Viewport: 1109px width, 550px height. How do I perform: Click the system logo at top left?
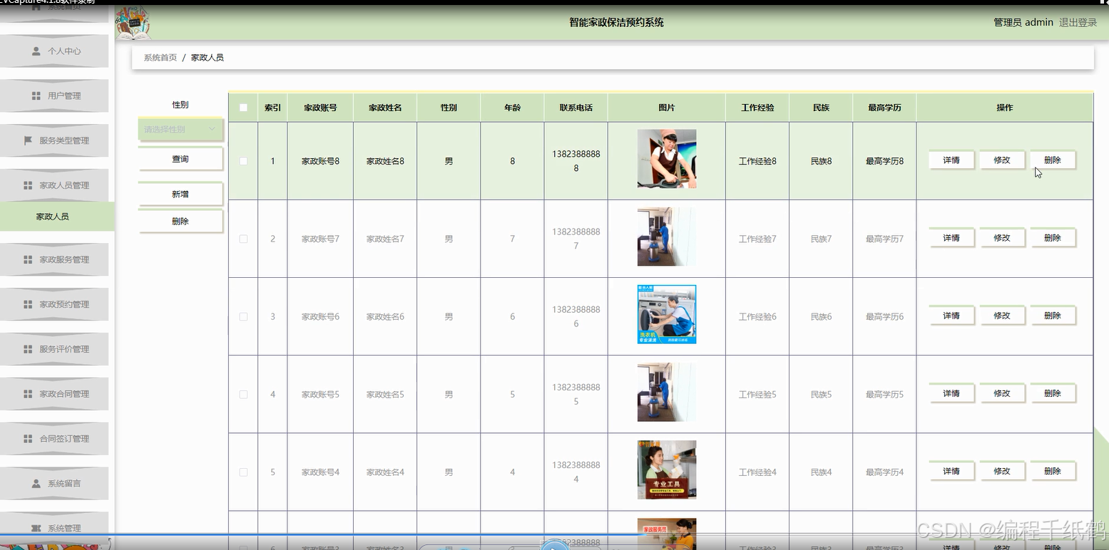(133, 23)
